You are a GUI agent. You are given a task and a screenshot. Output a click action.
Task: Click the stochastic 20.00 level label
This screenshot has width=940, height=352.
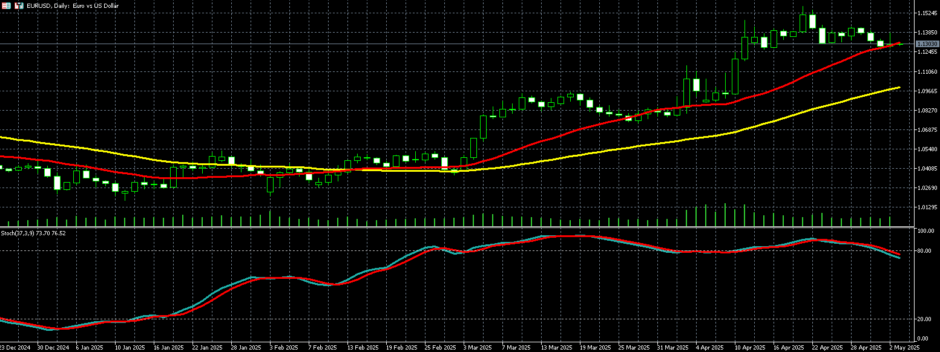tap(924, 319)
